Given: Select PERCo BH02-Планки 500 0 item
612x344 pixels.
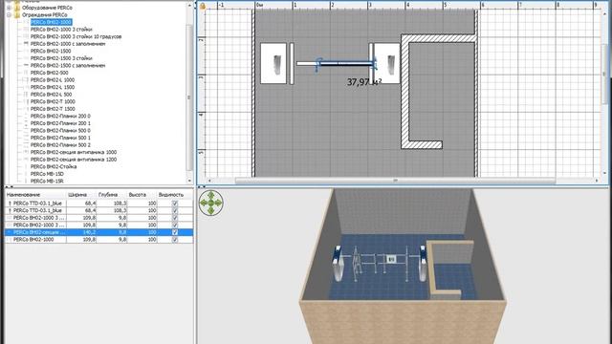Looking at the screenshot, I should (60, 130).
